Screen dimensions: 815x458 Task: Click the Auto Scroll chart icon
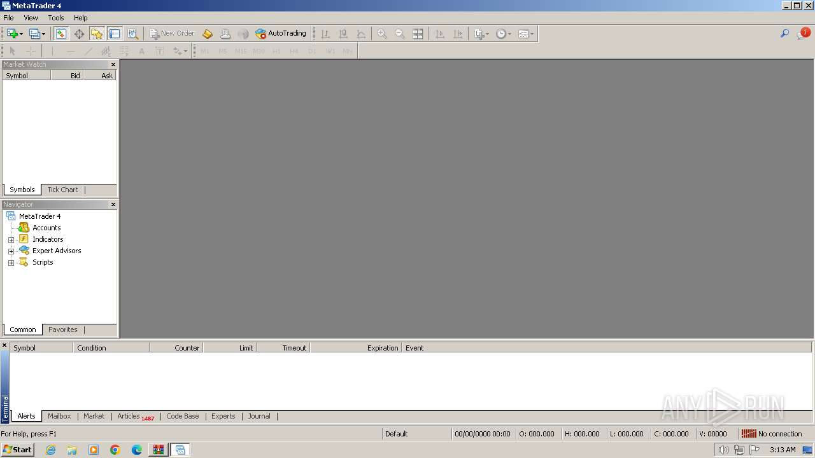[439, 34]
